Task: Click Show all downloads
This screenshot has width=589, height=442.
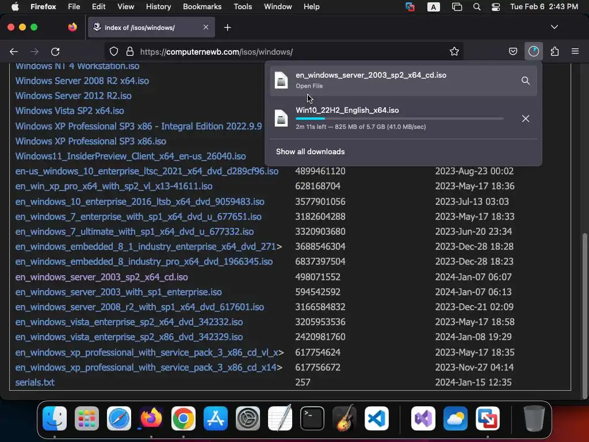Action: (x=310, y=151)
